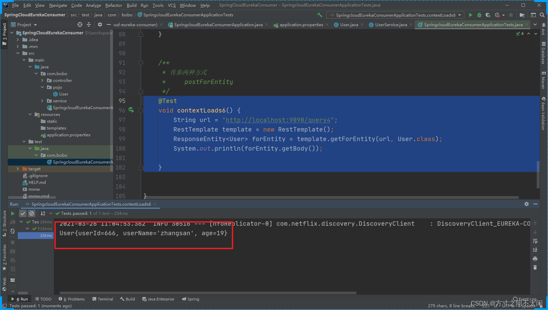
Task: Close the UserService.java tab
Action: click(x=411, y=24)
